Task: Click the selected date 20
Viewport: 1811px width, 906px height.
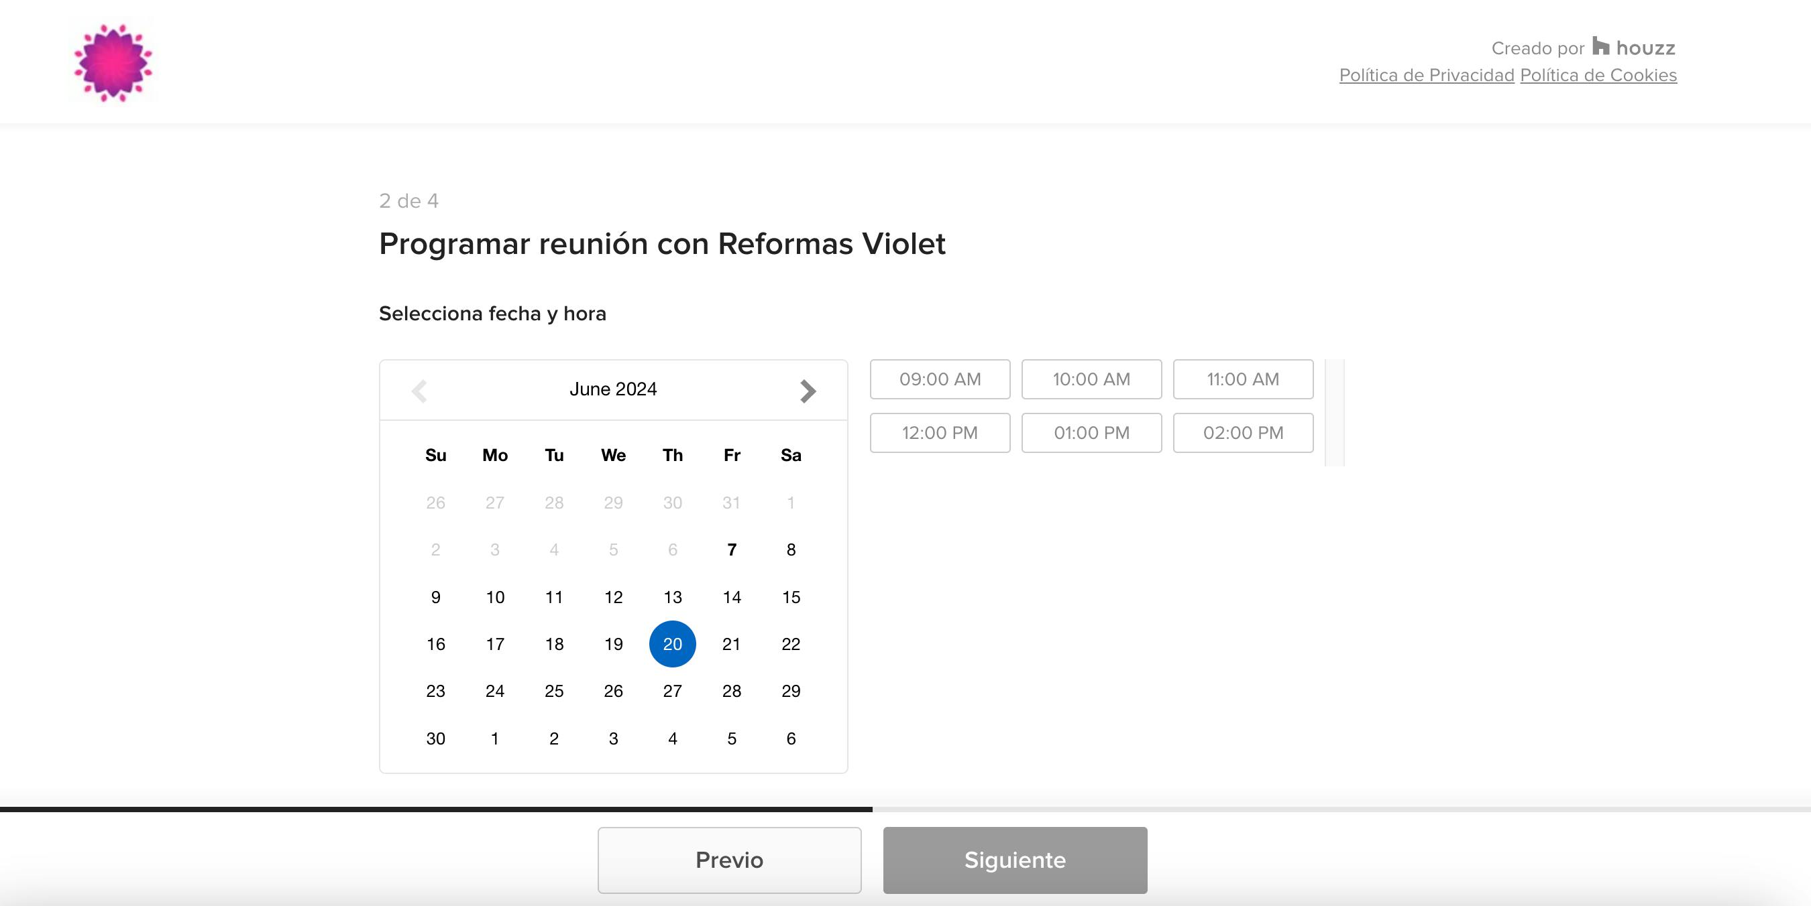Action: click(x=672, y=644)
